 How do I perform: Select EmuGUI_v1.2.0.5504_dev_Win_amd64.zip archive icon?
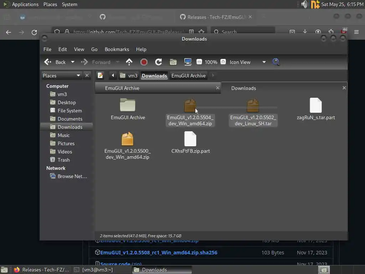tap(190, 106)
